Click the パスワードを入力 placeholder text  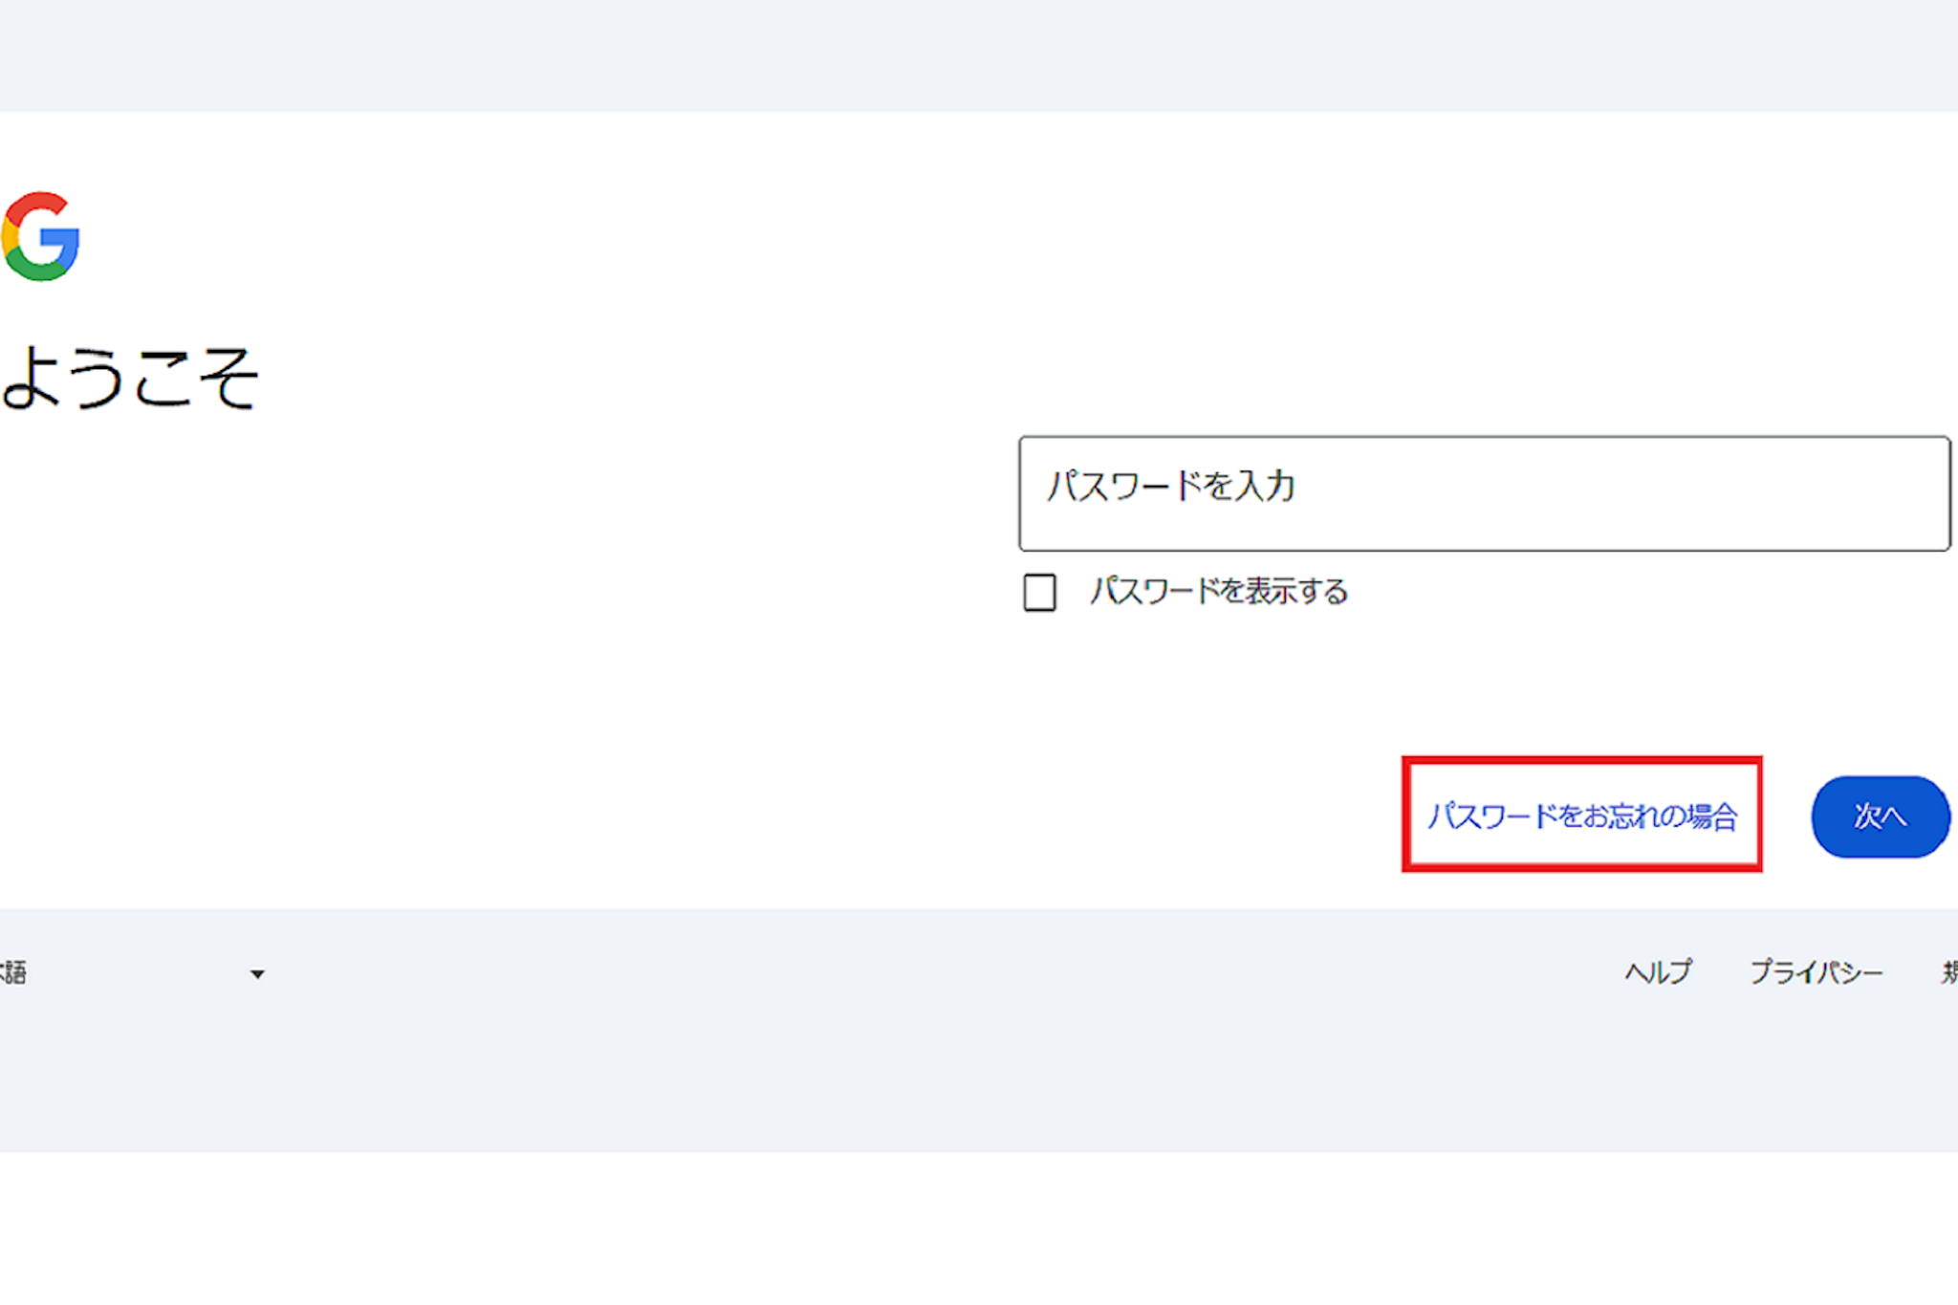[1171, 487]
